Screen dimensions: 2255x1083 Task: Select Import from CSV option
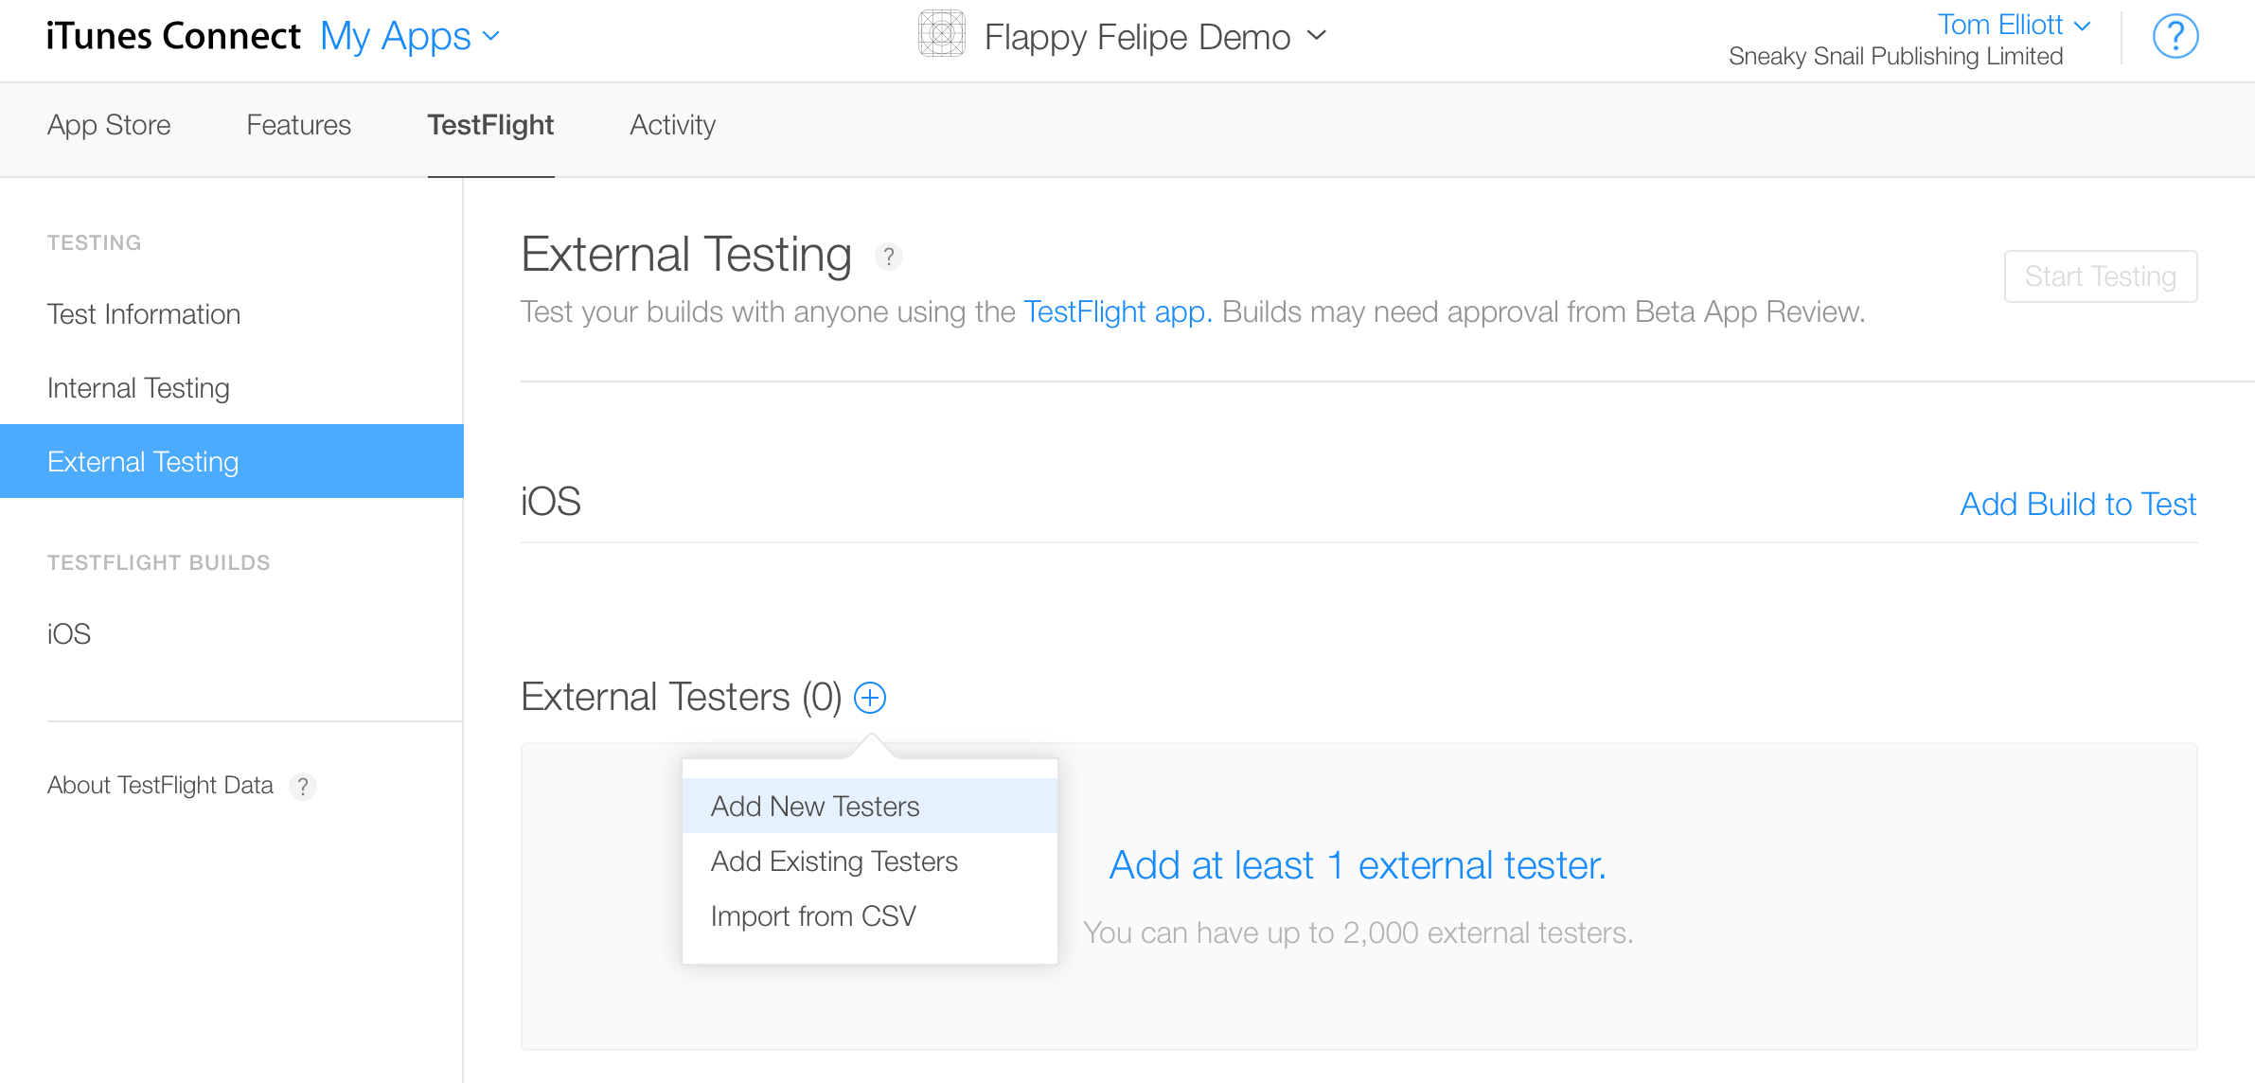(813, 915)
